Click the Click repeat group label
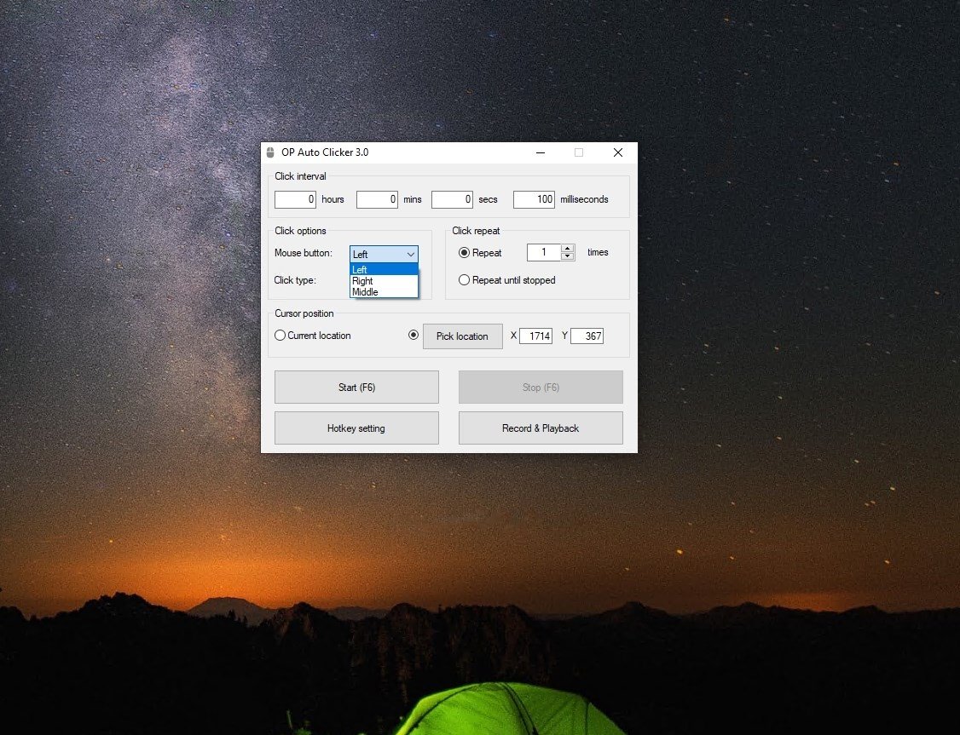Screen dimensions: 960x735 click(x=476, y=231)
